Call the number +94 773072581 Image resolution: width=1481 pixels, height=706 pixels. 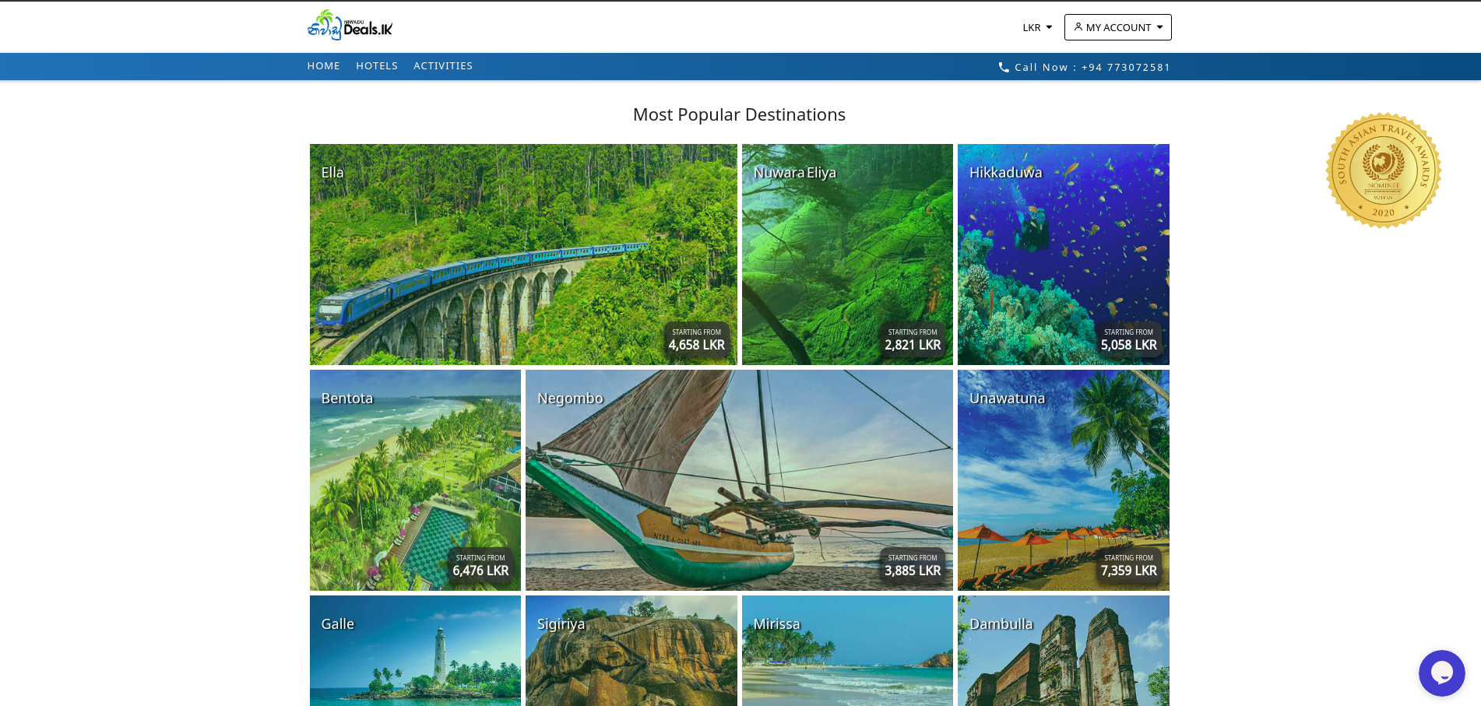click(1092, 68)
